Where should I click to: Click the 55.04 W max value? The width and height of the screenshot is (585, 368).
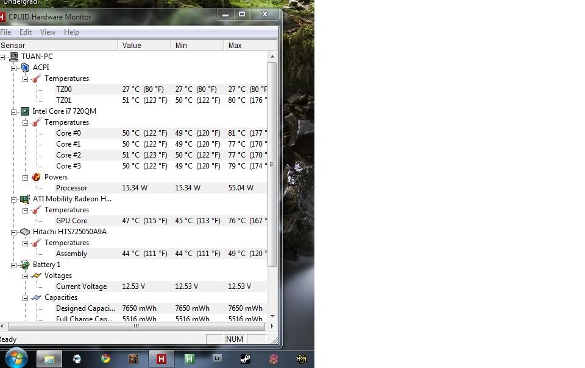(241, 188)
